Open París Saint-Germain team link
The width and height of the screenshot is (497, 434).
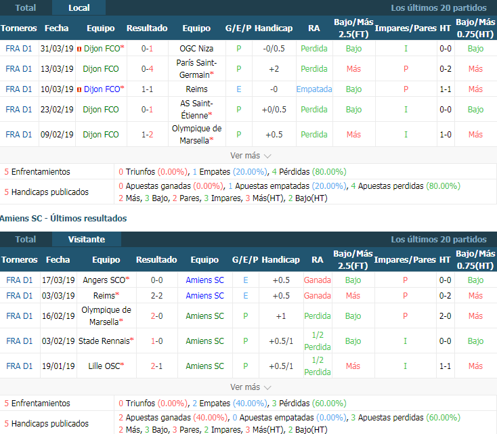[196, 69]
